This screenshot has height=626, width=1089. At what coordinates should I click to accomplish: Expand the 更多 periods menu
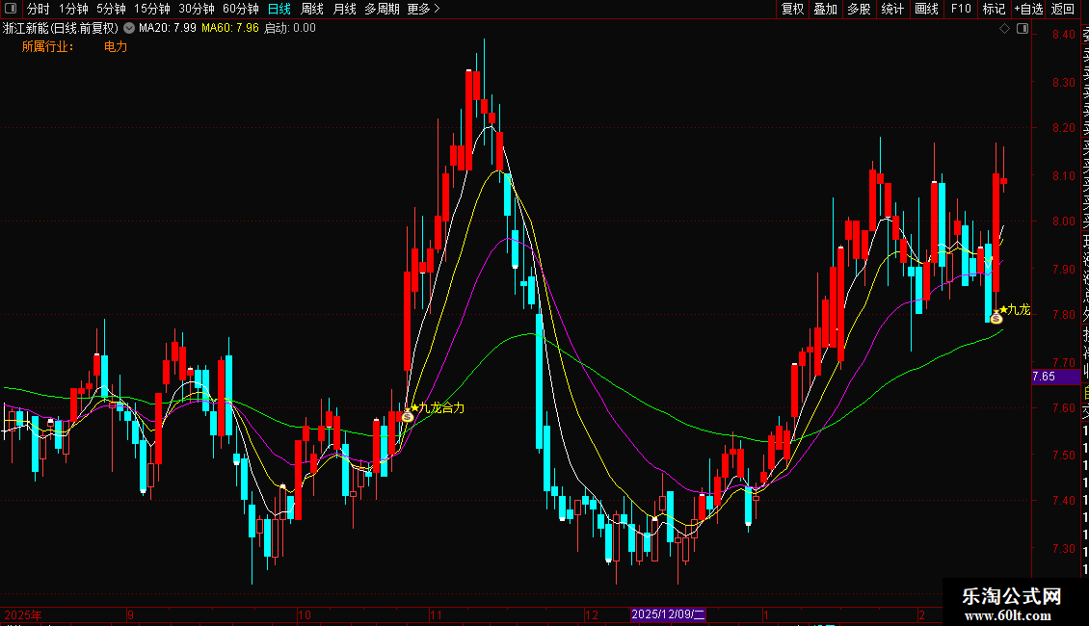click(x=424, y=9)
